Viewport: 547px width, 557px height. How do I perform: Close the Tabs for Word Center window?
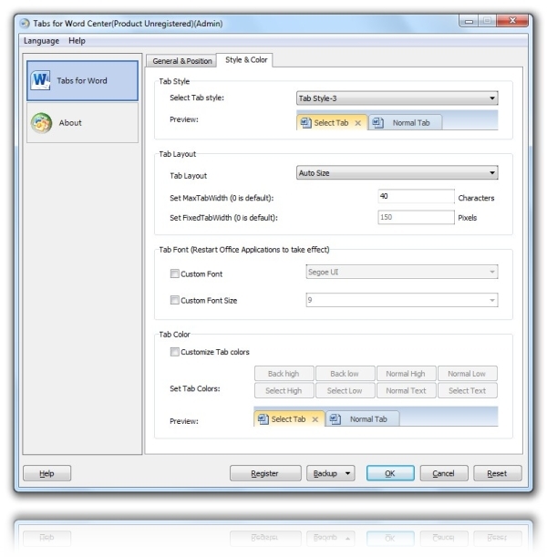click(512, 21)
